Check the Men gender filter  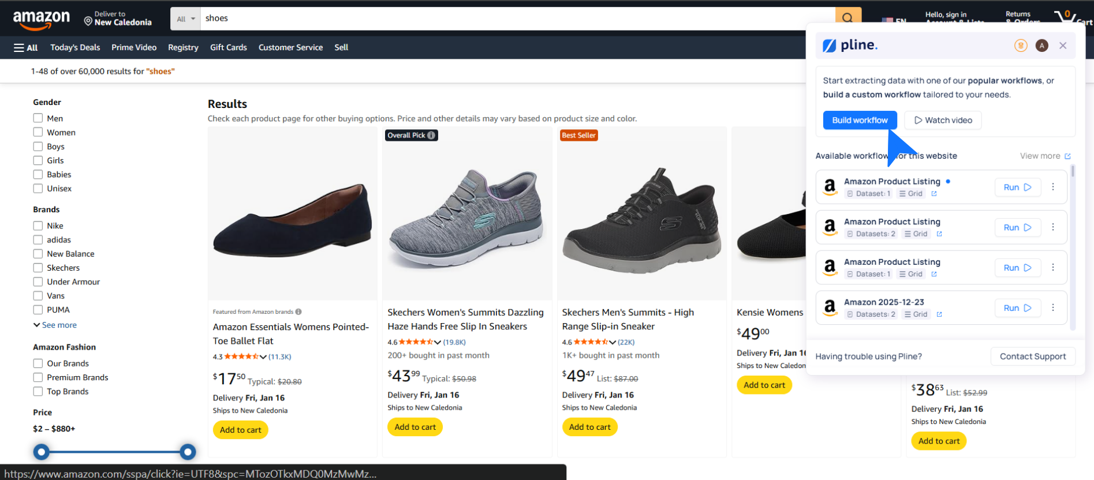pos(38,118)
